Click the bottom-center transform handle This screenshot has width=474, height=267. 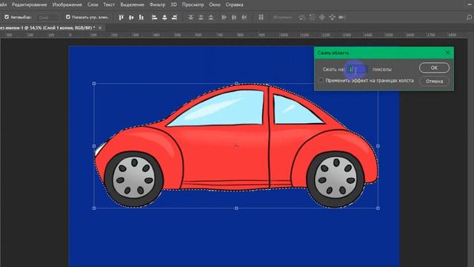pyautogui.click(x=236, y=208)
